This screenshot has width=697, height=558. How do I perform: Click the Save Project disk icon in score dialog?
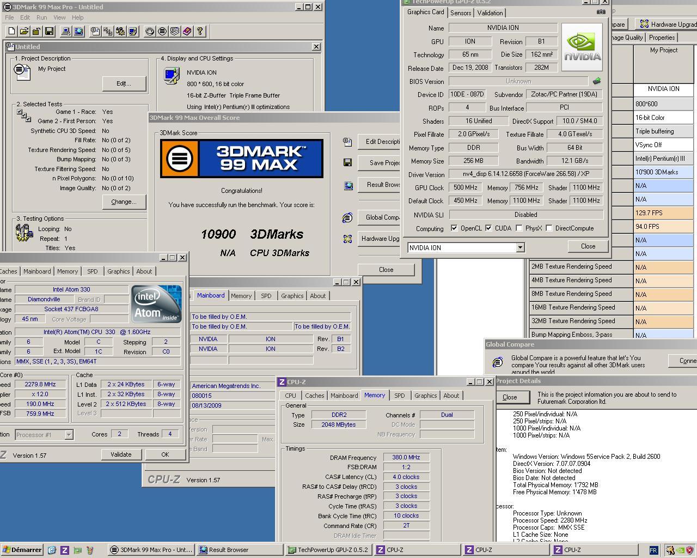[x=347, y=162]
